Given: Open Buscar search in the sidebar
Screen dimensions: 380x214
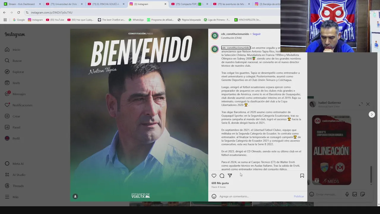Looking at the screenshot, I should pyautogui.click(x=13, y=61).
